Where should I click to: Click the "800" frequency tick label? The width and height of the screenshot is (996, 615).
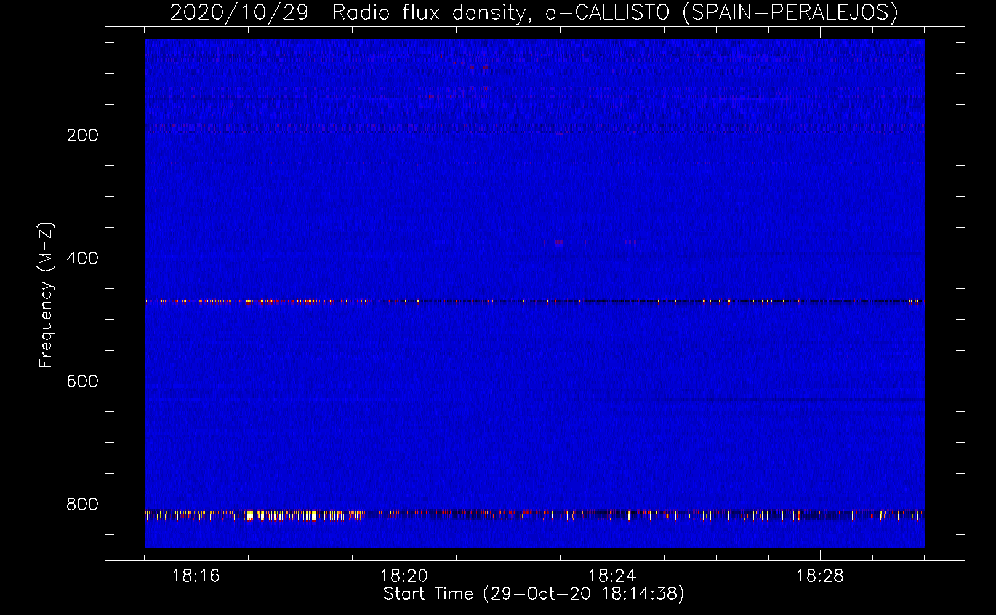tap(82, 504)
